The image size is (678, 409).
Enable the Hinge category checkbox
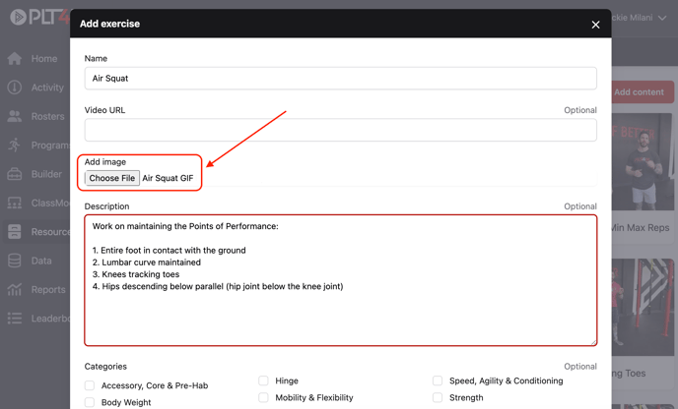point(263,380)
